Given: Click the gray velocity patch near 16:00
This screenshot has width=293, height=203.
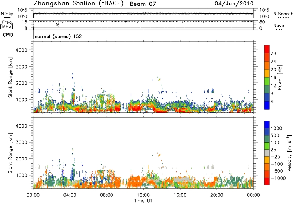Looking at the screenshot, I should click(183, 180).
